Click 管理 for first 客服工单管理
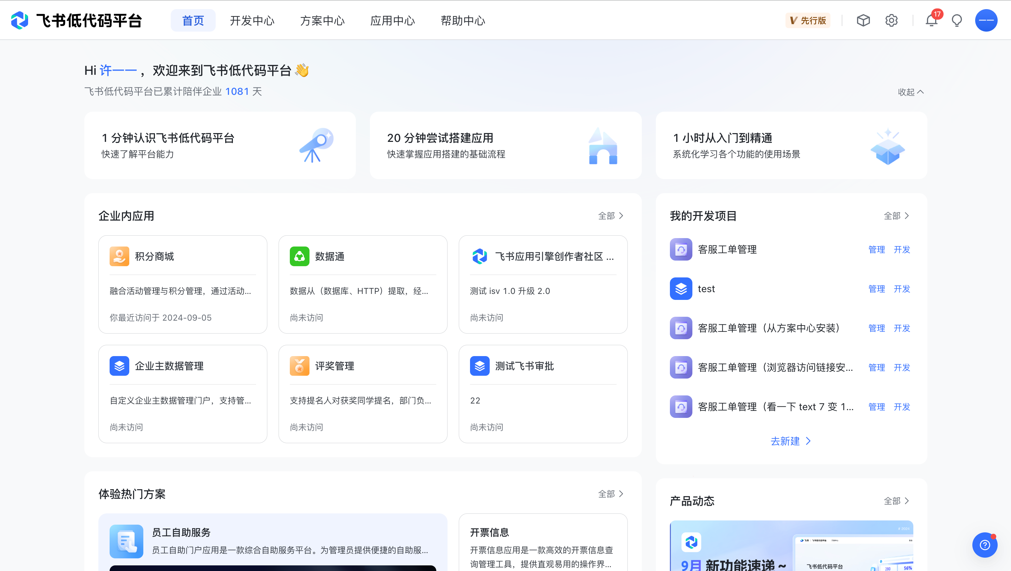This screenshot has height=571, width=1011. point(876,249)
